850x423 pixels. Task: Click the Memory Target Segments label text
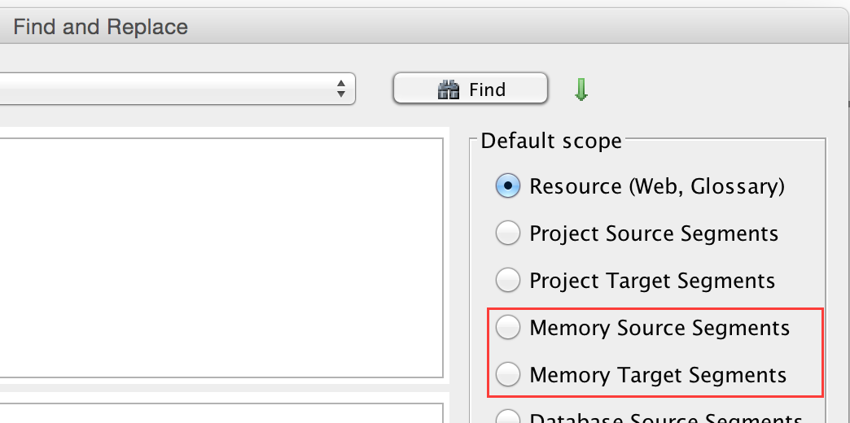(x=658, y=375)
